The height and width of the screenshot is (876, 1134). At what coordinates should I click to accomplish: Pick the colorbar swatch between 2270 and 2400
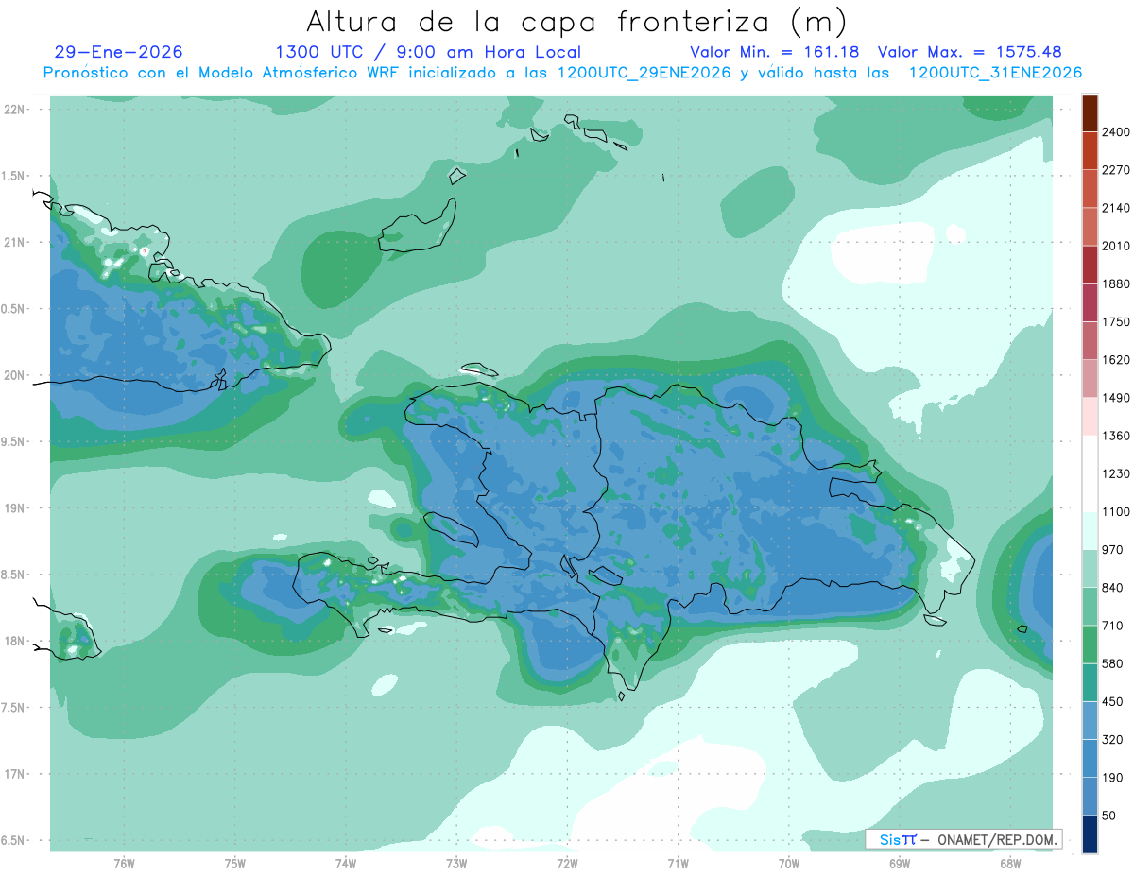(1090, 151)
